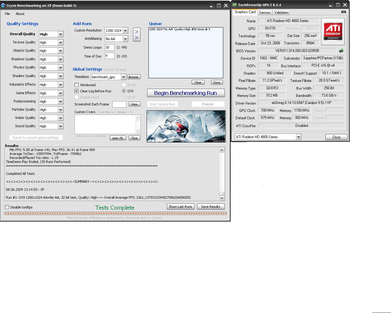
Task: Click the Time of Day input field
Action: pyautogui.click(x=109, y=56)
